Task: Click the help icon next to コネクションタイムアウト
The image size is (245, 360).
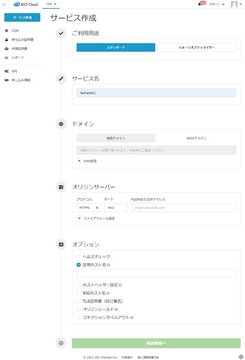Action: pos(132,318)
